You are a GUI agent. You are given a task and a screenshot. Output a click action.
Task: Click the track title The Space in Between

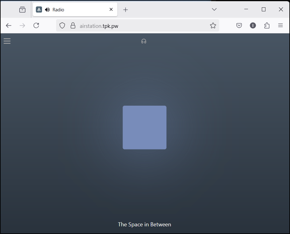click(x=144, y=225)
